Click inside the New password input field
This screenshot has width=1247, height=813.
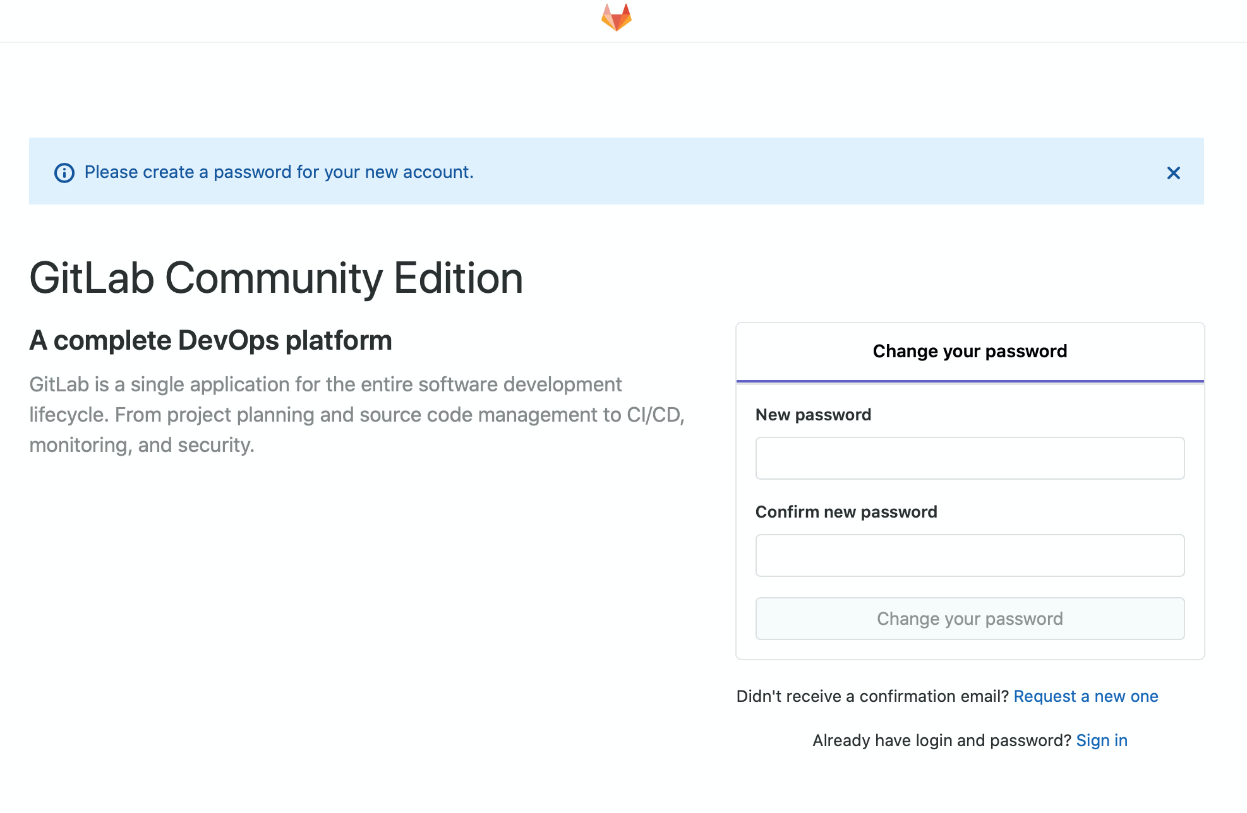[x=970, y=458]
